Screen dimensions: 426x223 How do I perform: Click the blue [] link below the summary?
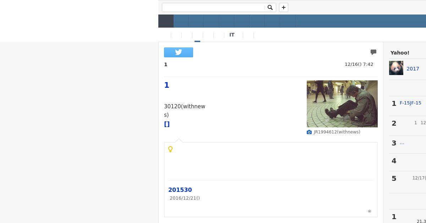pyautogui.click(x=167, y=124)
